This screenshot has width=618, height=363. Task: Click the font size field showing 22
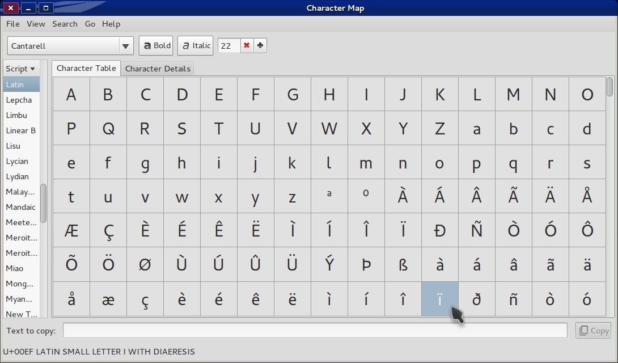pos(229,46)
